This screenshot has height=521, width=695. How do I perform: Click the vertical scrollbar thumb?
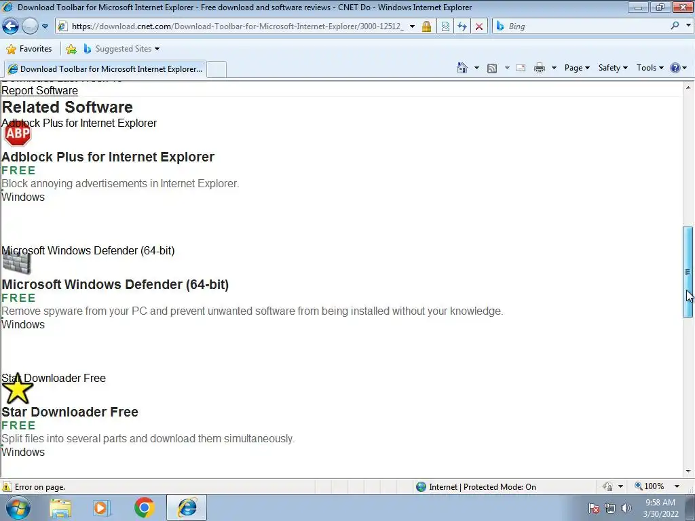[688, 271]
